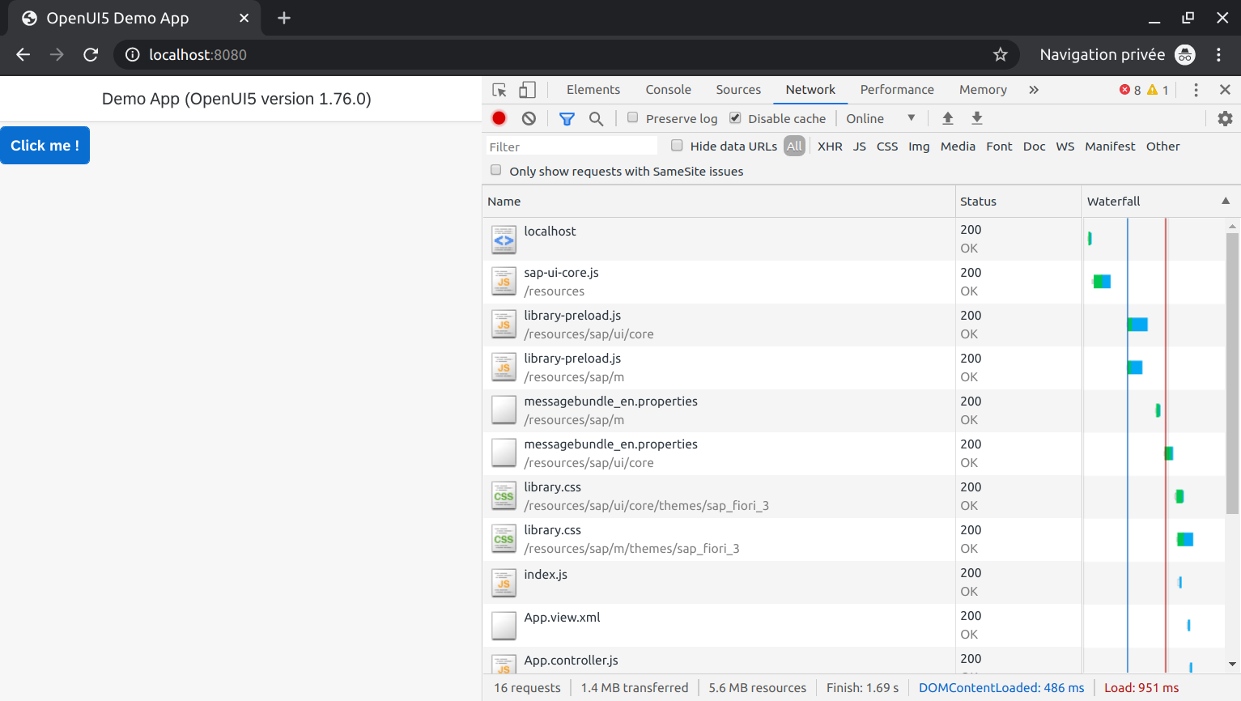Filter requests by Other type
The width and height of the screenshot is (1241, 701).
pyautogui.click(x=1162, y=147)
